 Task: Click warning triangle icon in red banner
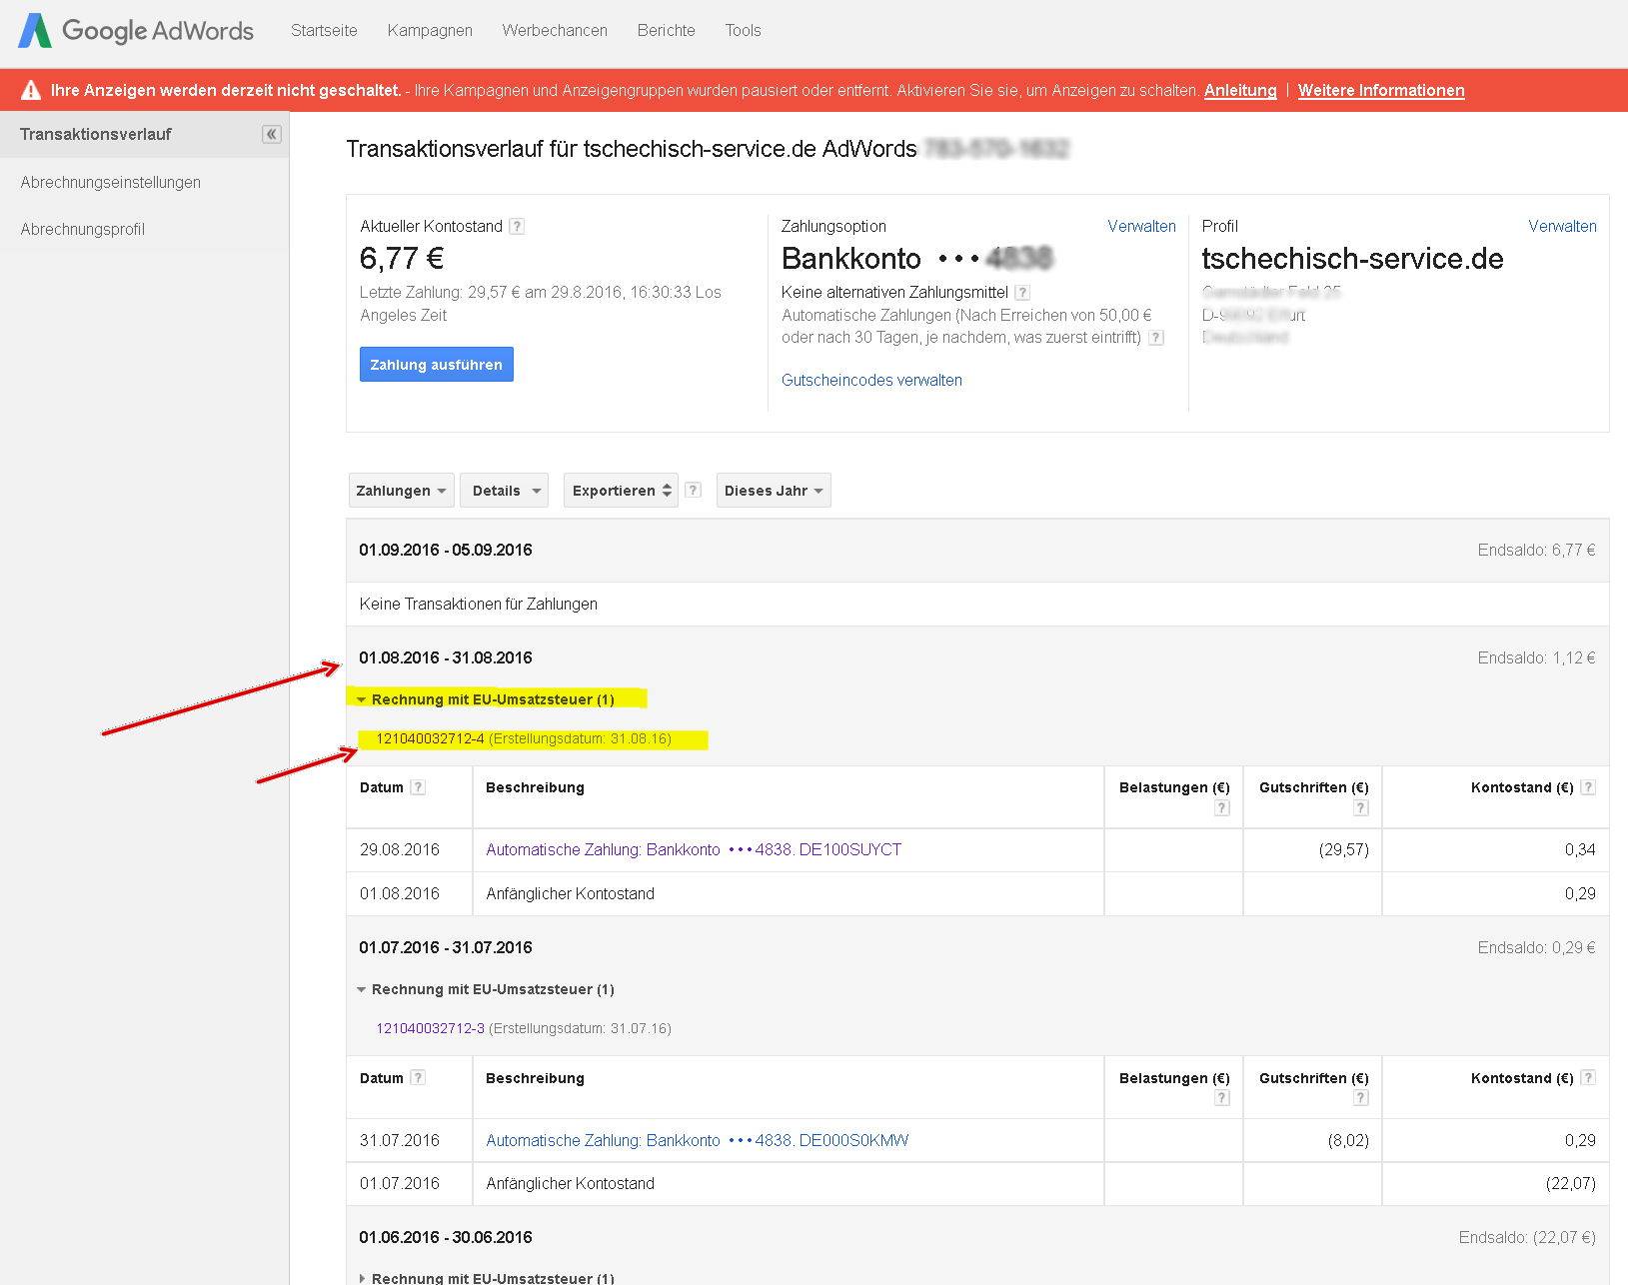click(31, 90)
